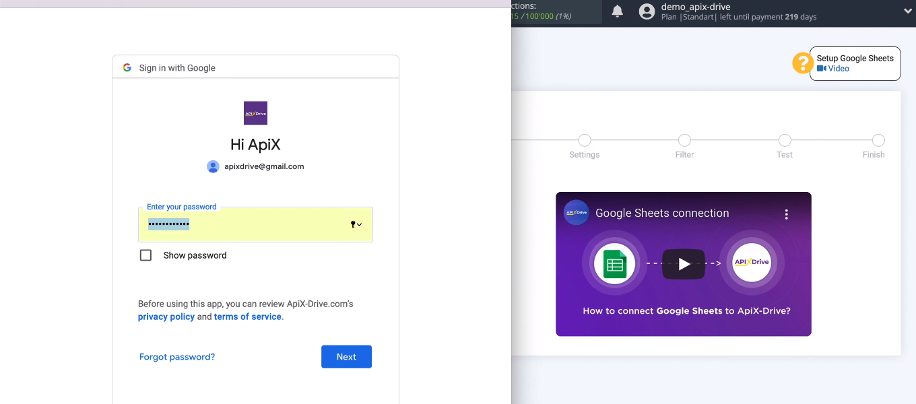916x404 pixels.
Task: Click the Forgot password? link
Action: (177, 357)
